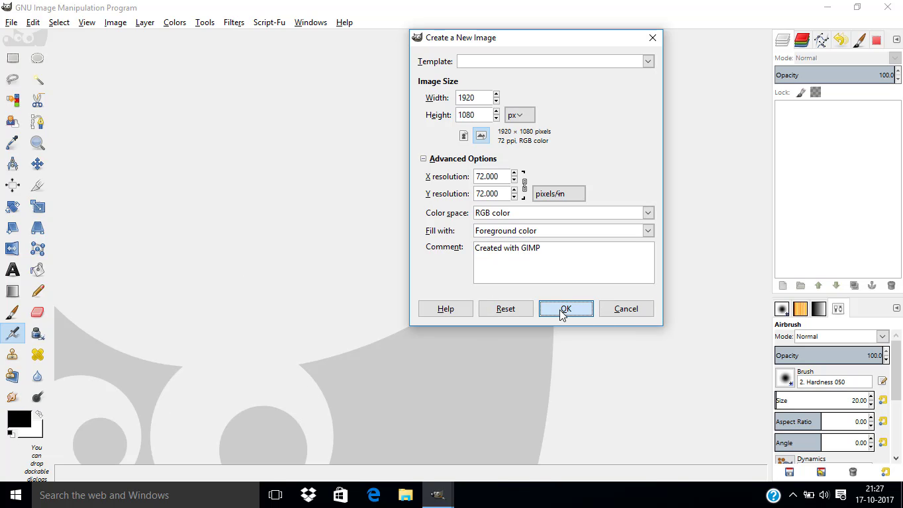Confirm new image creation with OK

(565, 308)
